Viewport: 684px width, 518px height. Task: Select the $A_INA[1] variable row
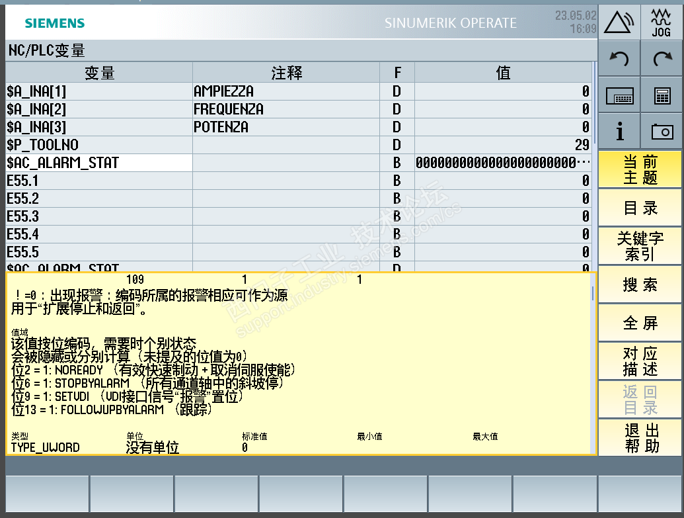pyautogui.click(x=299, y=91)
